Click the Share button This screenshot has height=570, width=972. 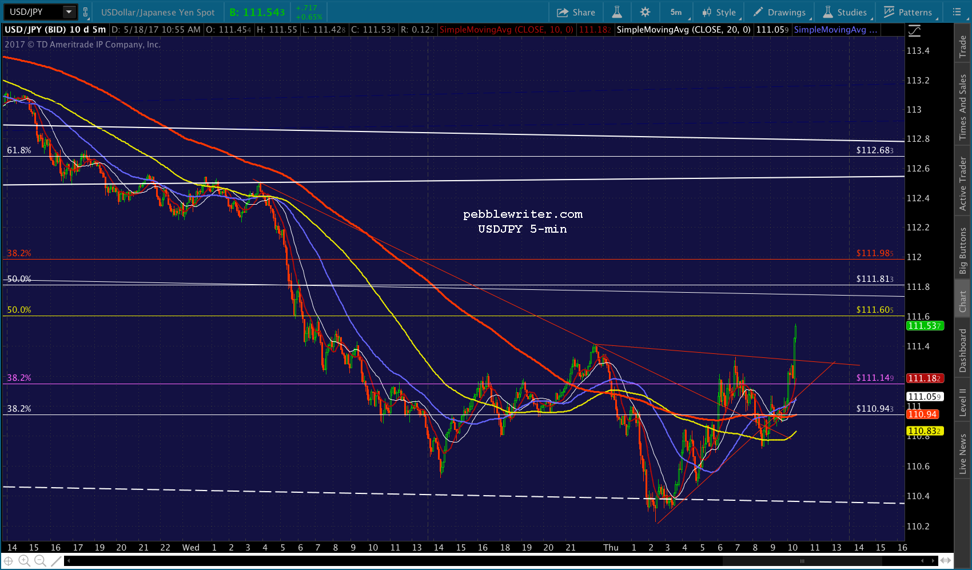[x=576, y=12]
